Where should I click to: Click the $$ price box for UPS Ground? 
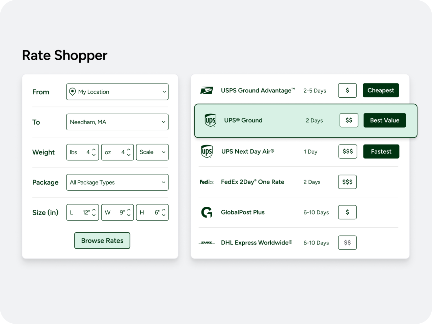coord(349,120)
